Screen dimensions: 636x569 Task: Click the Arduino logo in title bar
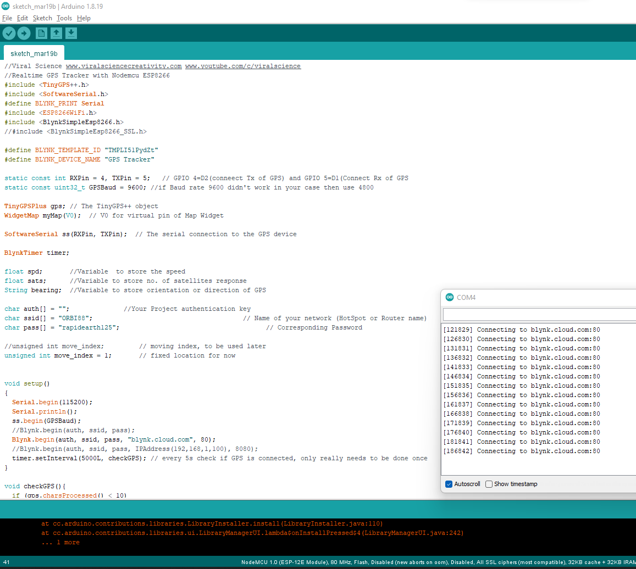click(x=5, y=6)
